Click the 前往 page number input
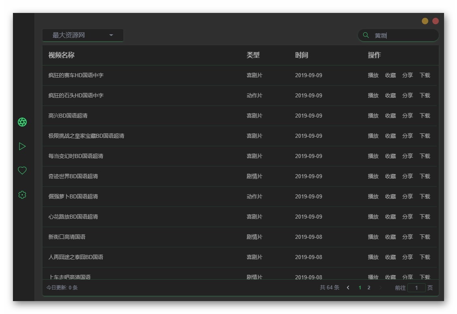The height and width of the screenshot is (314, 457). [416, 288]
